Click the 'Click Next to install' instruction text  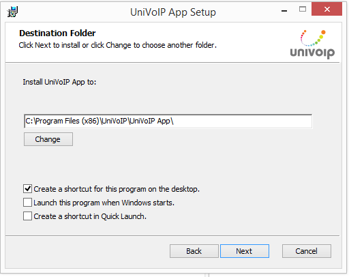point(117,45)
